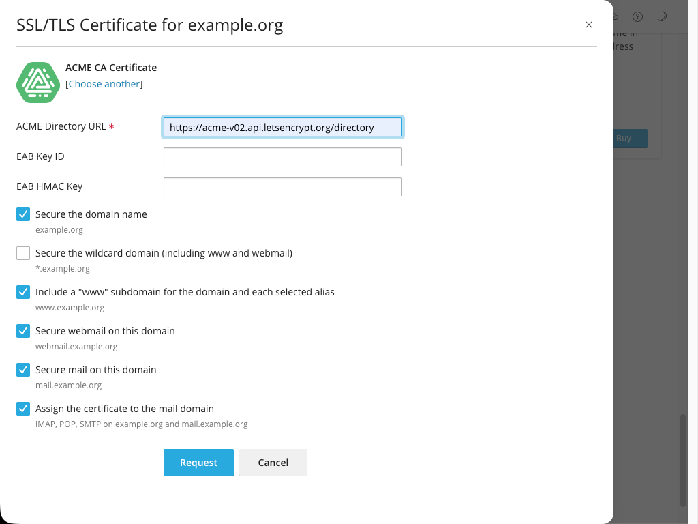Click into the EAB Key ID field
Viewport: 698px width, 524px height.
coord(282,157)
